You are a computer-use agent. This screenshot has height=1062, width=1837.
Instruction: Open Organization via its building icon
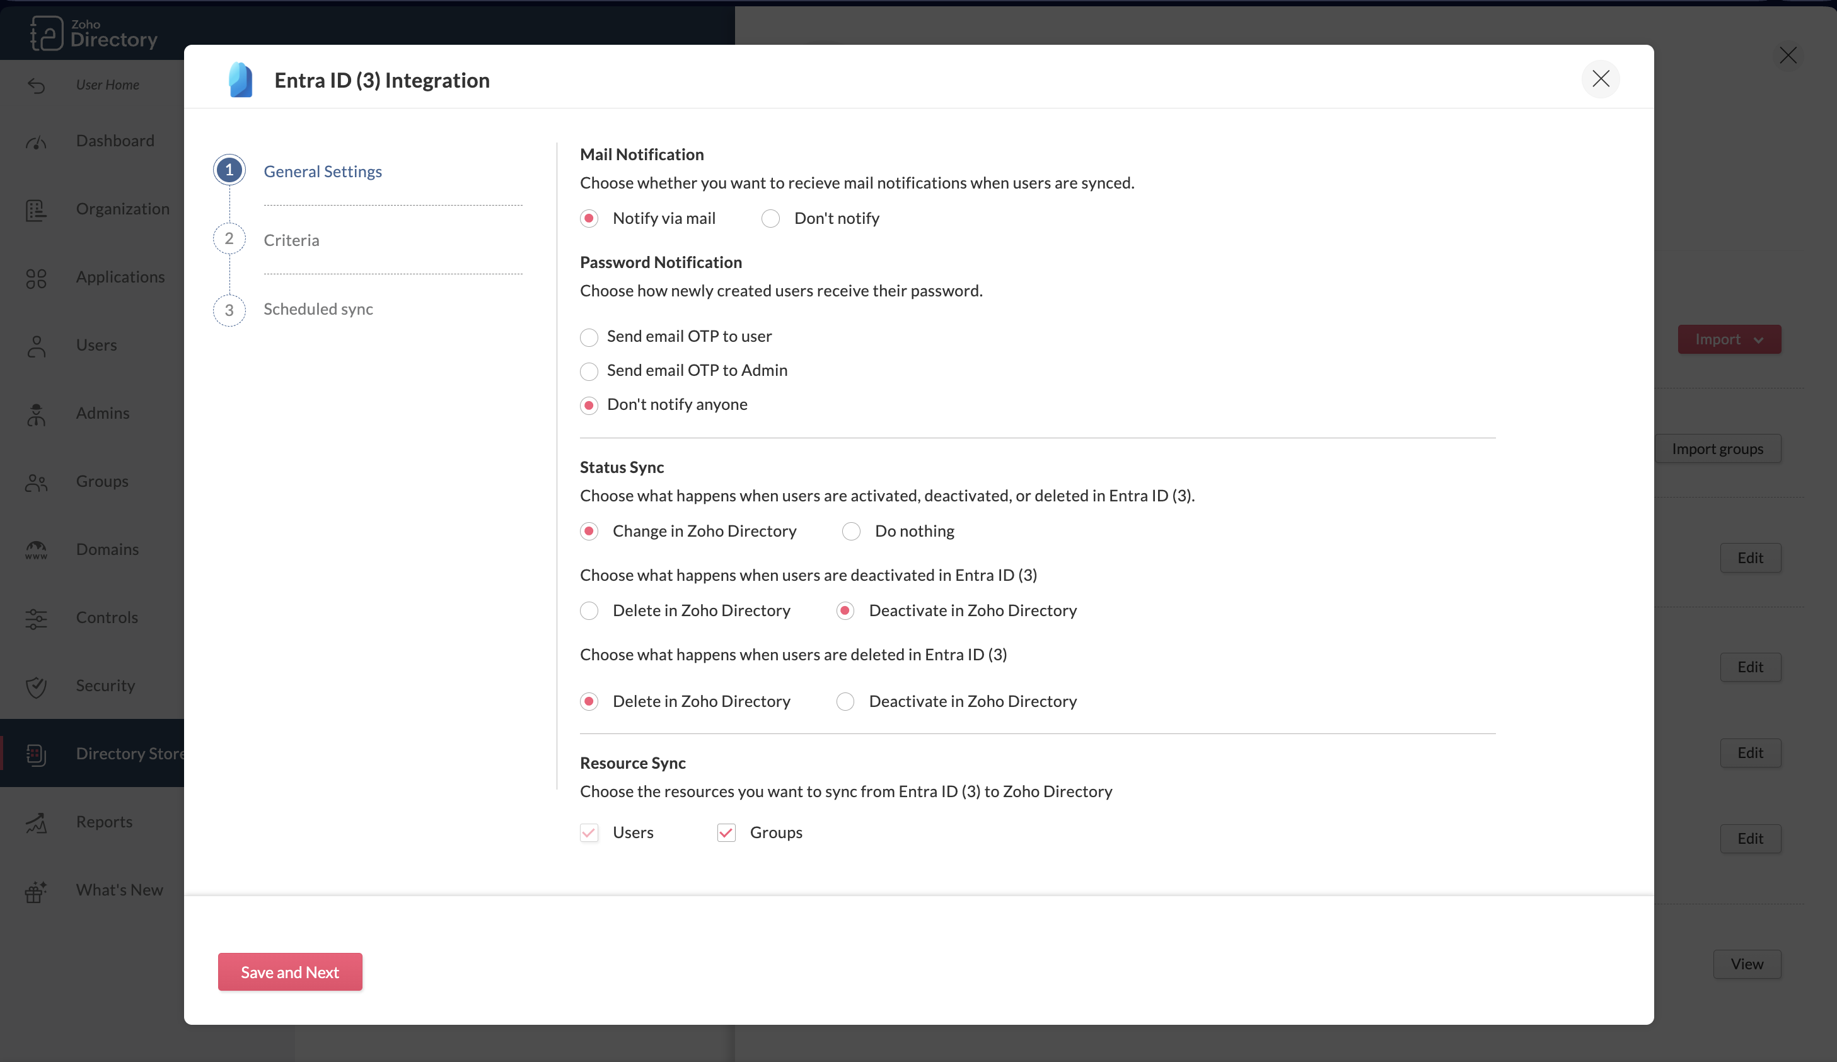click(x=36, y=210)
